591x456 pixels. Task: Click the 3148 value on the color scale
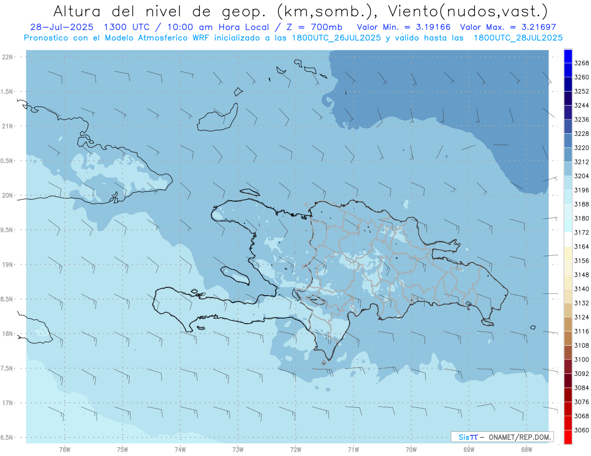pos(582,274)
